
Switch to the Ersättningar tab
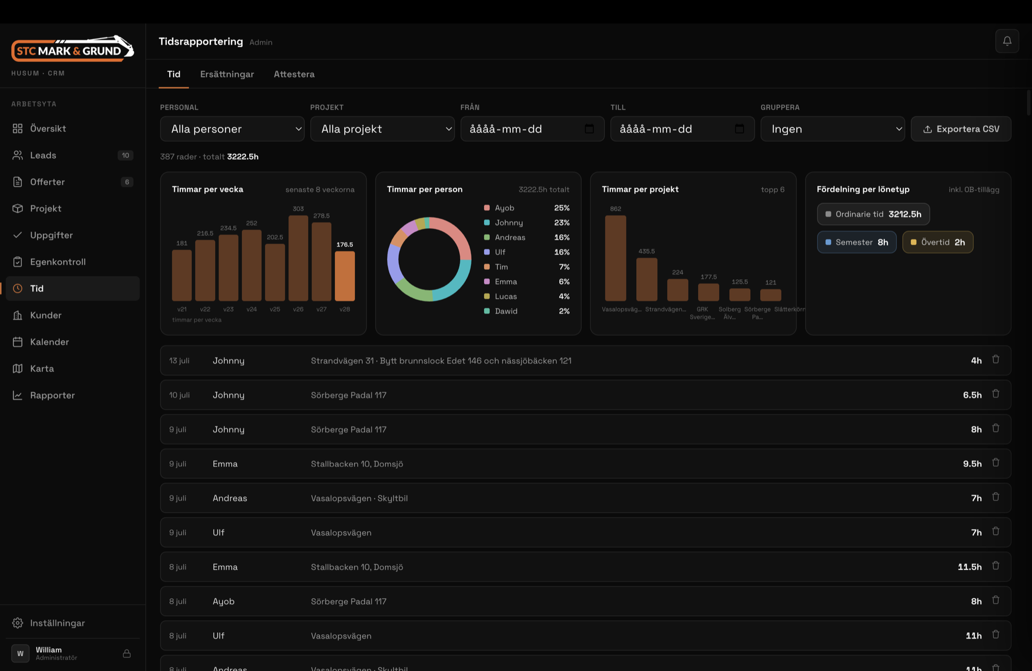tap(227, 74)
